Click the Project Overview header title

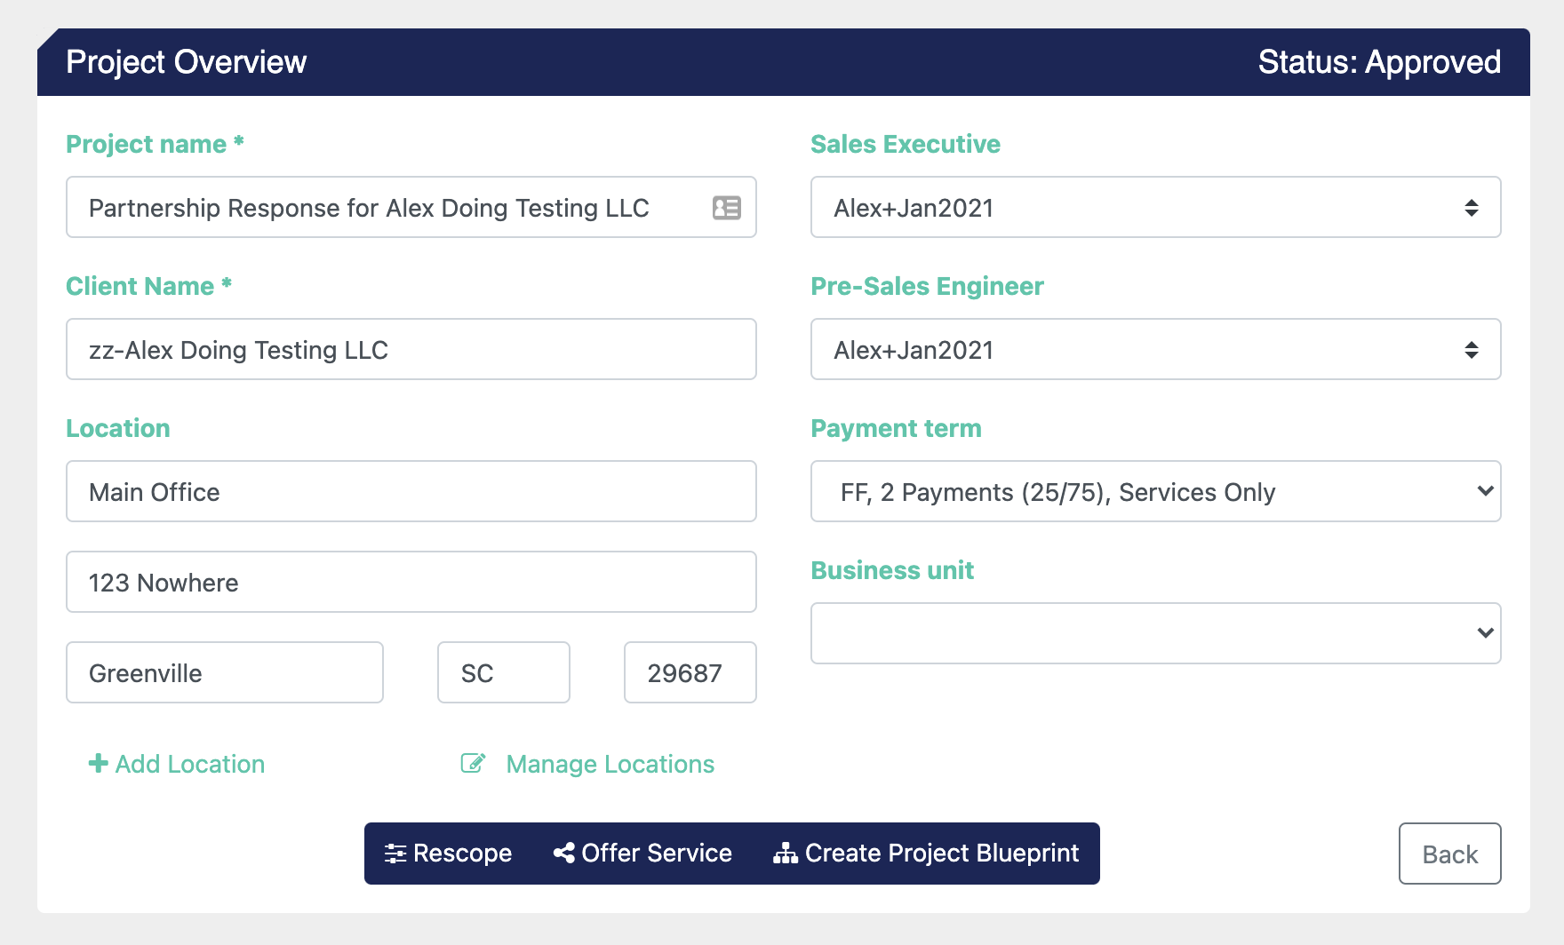[x=186, y=62]
